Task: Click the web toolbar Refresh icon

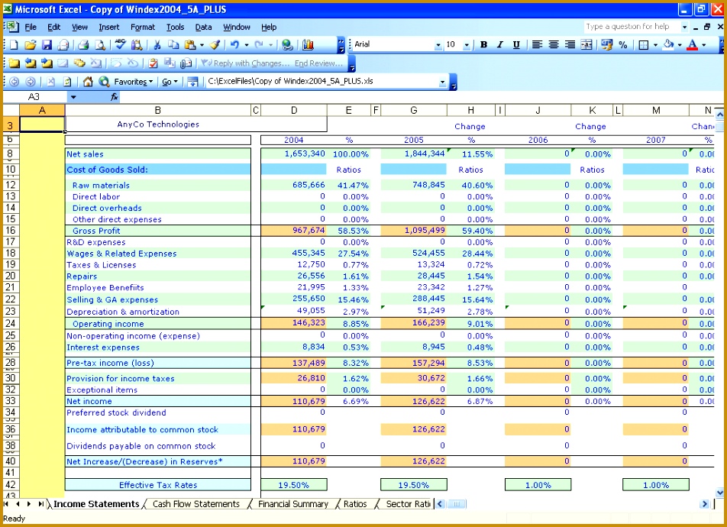Action: click(x=67, y=82)
